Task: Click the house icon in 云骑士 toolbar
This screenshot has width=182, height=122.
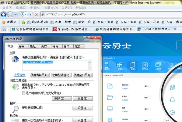Action: pos(171,65)
